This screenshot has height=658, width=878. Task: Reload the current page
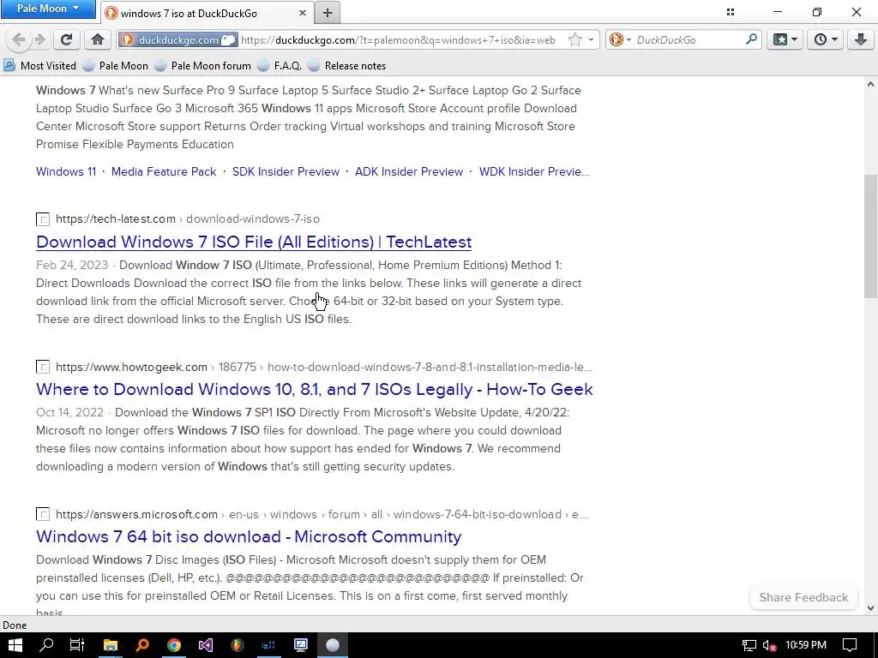point(67,39)
